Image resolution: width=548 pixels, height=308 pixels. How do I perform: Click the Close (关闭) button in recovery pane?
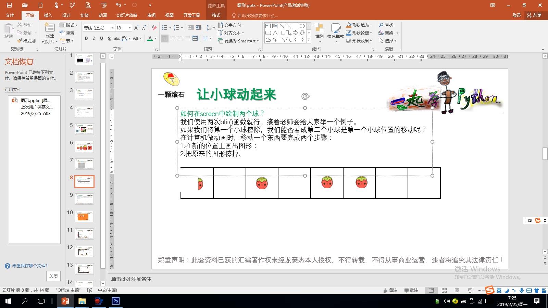53,276
